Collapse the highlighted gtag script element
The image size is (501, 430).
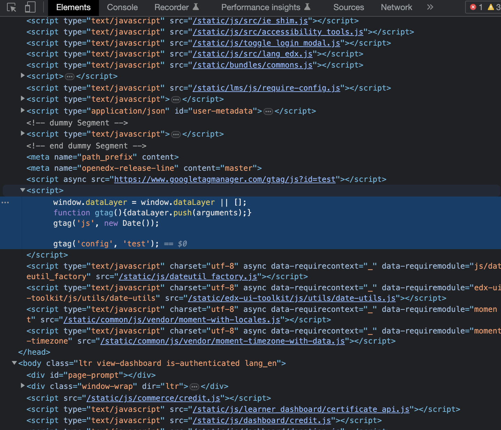click(x=22, y=190)
